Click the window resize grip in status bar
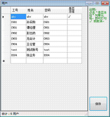This screenshot has width=110, height=117. point(86,114)
